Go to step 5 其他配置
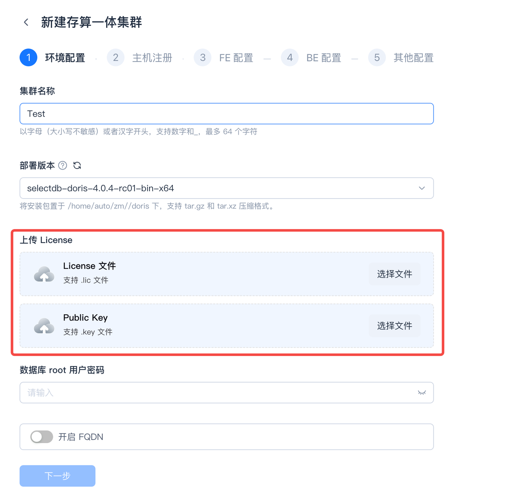The height and width of the screenshot is (498, 517). click(x=377, y=58)
